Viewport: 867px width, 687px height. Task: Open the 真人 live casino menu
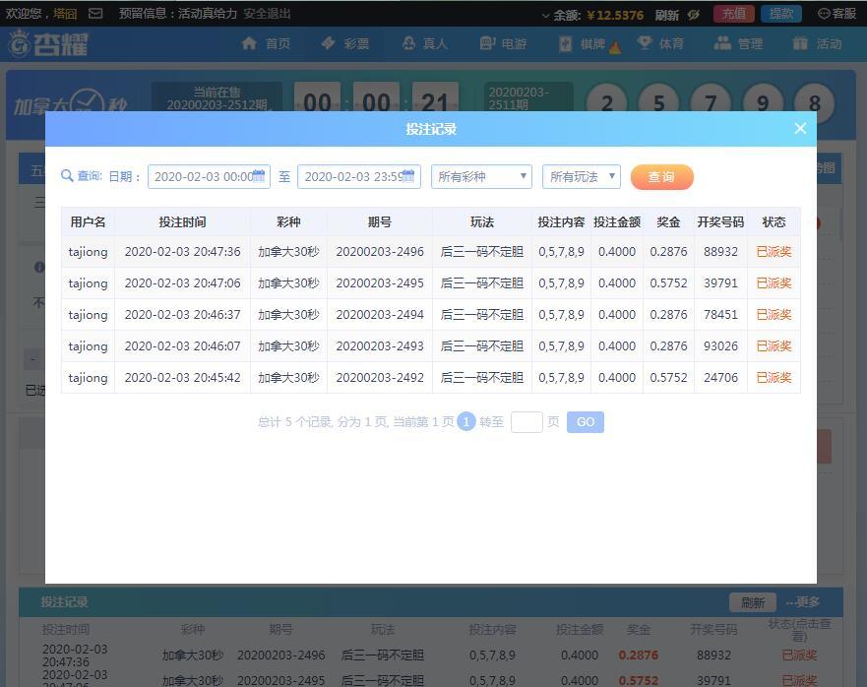[x=424, y=43]
